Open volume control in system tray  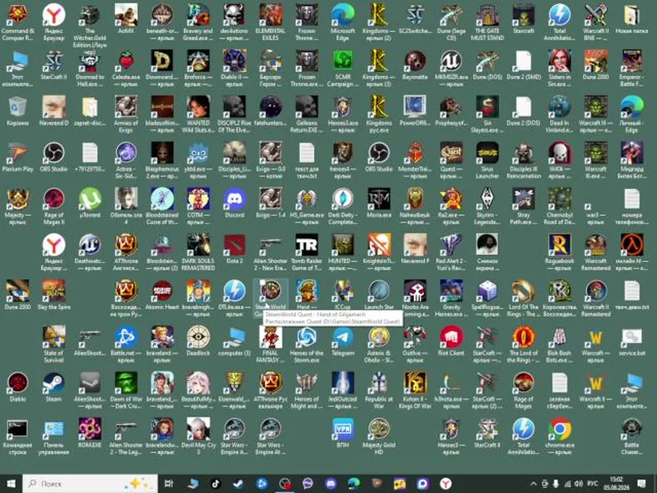point(579,484)
